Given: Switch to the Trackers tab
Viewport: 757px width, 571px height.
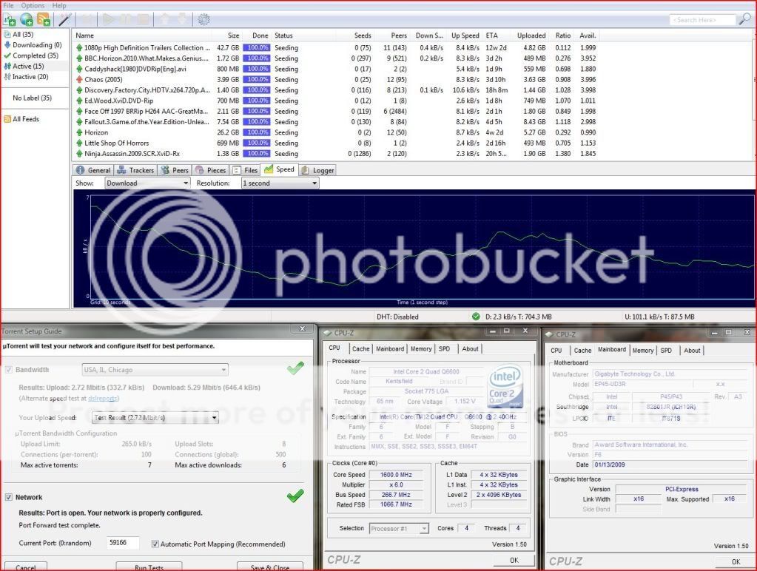Looking at the screenshot, I should 135,170.
